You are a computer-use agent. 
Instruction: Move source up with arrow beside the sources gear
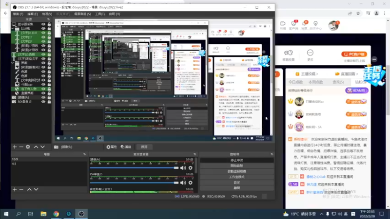point(36,147)
